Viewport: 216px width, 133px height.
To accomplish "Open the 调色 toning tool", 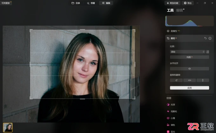I will tap(171, 125).
